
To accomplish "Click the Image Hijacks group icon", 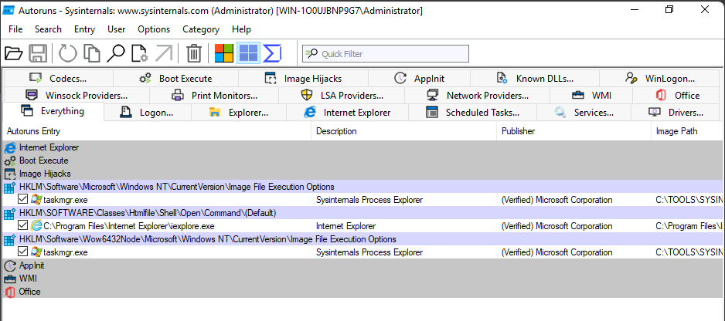I will point(10,174).
